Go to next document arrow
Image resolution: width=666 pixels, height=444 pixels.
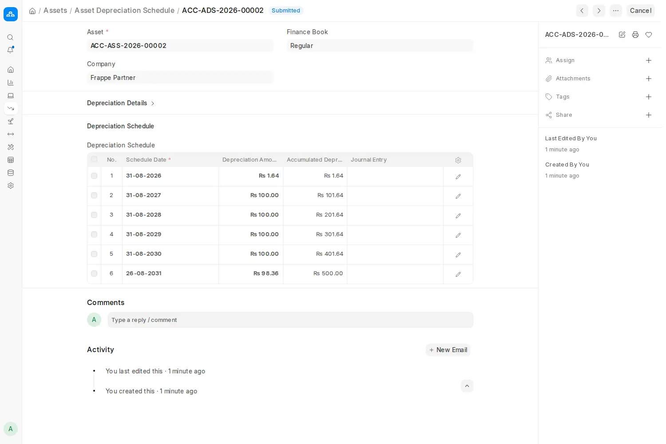point(599,11)
